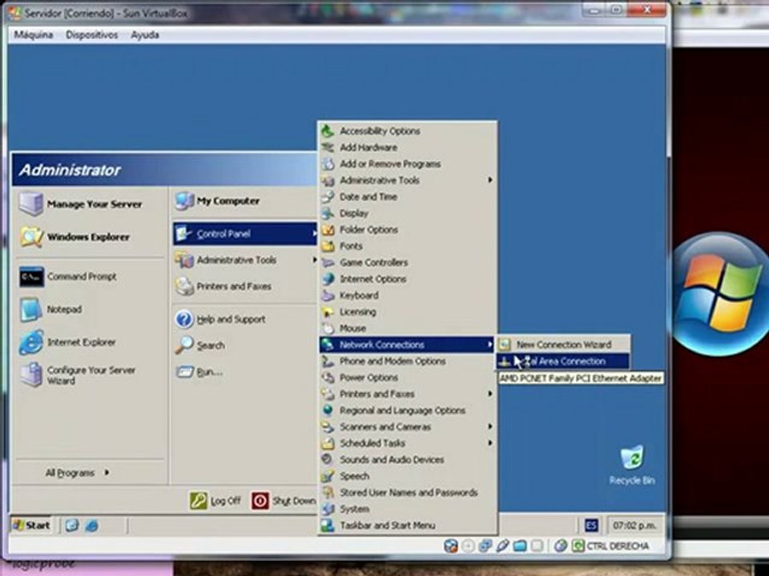Click Internet Explorer quick launch icon

pos(91,526)
